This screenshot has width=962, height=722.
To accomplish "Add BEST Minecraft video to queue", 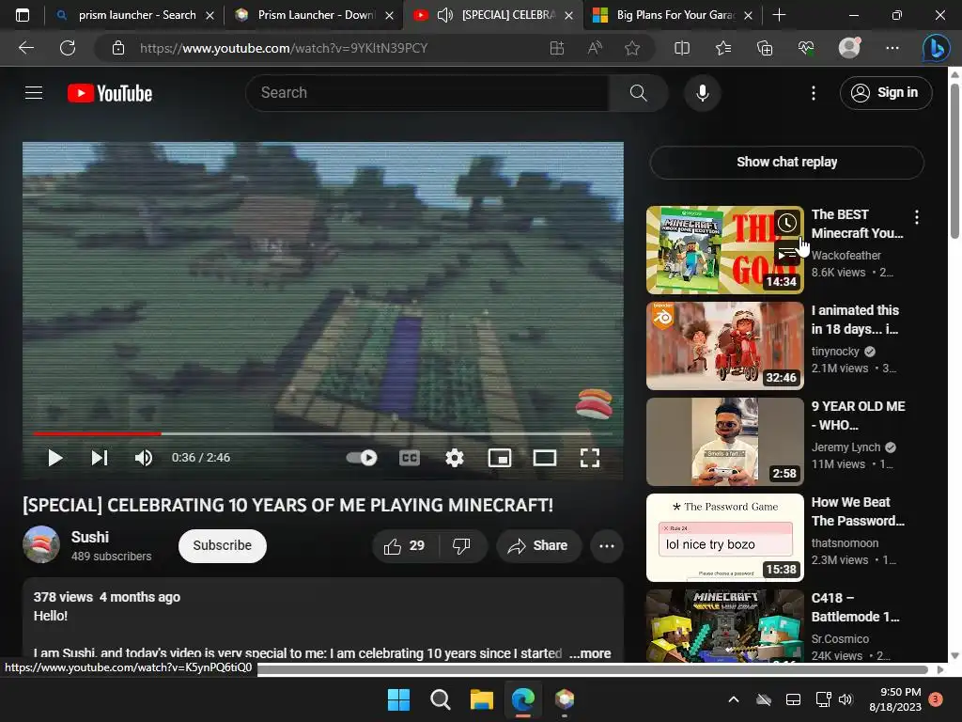I will [x=787, y=253].
